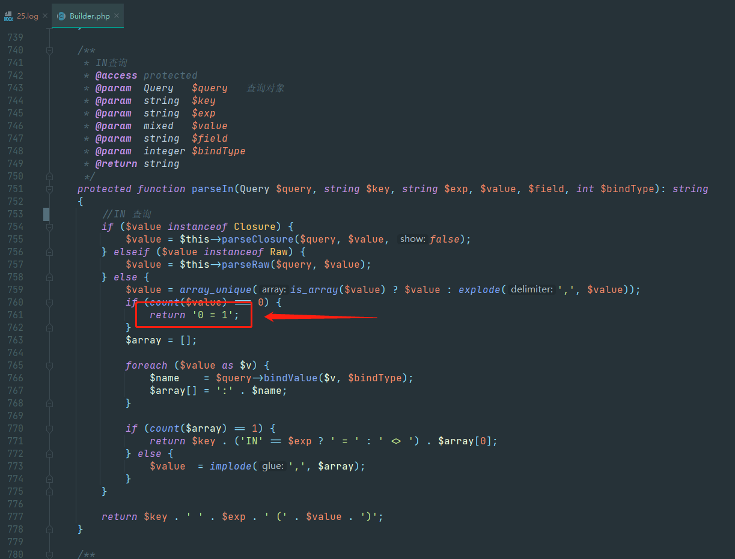Image resolution: width=735 pixels, height=559 pixels.
Task: Click line number 751 in the gutter
Action: (x=15, y=189)
